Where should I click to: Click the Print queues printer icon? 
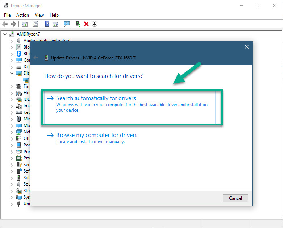19,152
